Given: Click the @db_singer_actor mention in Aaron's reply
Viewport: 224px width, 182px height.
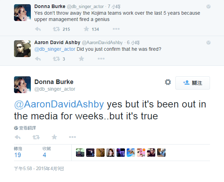Looking at the screenshot, I should click(x=55, y=49).
